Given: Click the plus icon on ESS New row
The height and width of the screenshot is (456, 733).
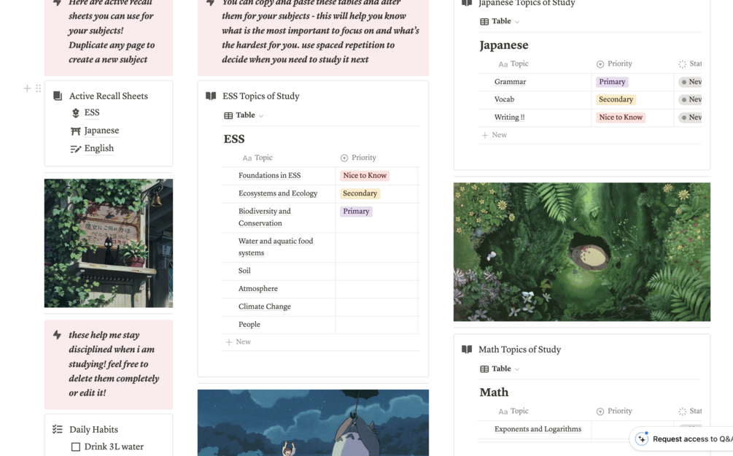Looking at the screenshot, I should pyautogui.click(x=229, y=342).
